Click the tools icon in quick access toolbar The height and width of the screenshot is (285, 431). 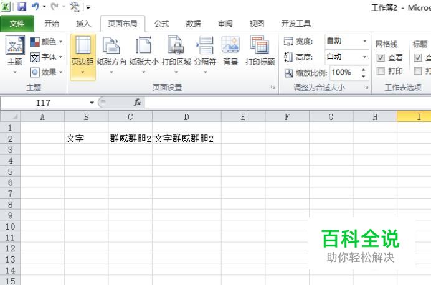coord(75,7)
